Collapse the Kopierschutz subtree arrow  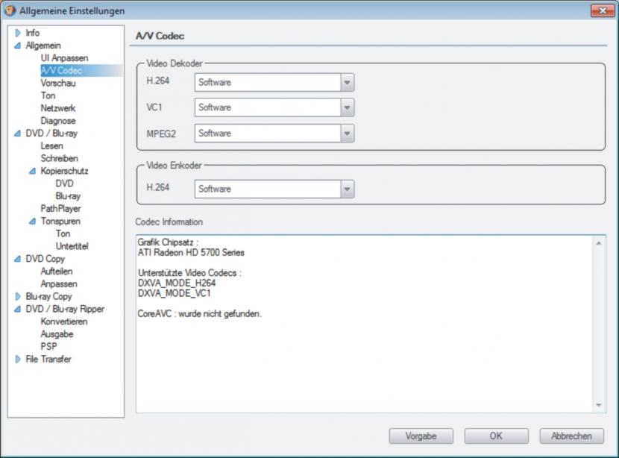[x=32, y=171]
